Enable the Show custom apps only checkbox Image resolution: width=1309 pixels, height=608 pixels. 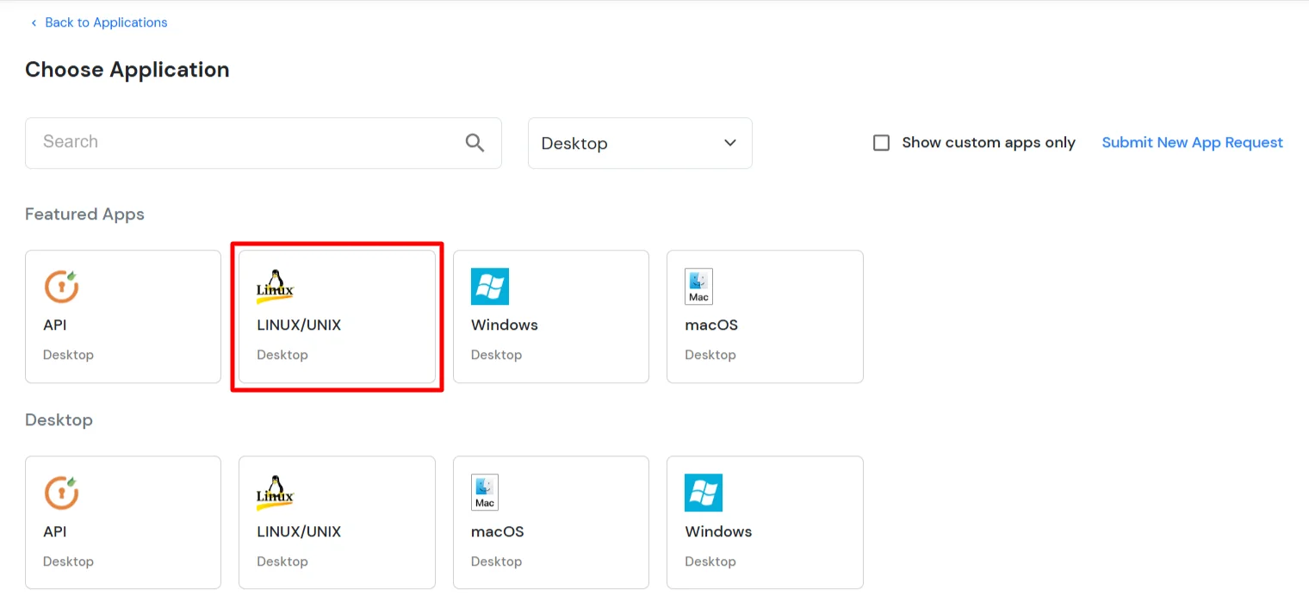coord(881,143)
